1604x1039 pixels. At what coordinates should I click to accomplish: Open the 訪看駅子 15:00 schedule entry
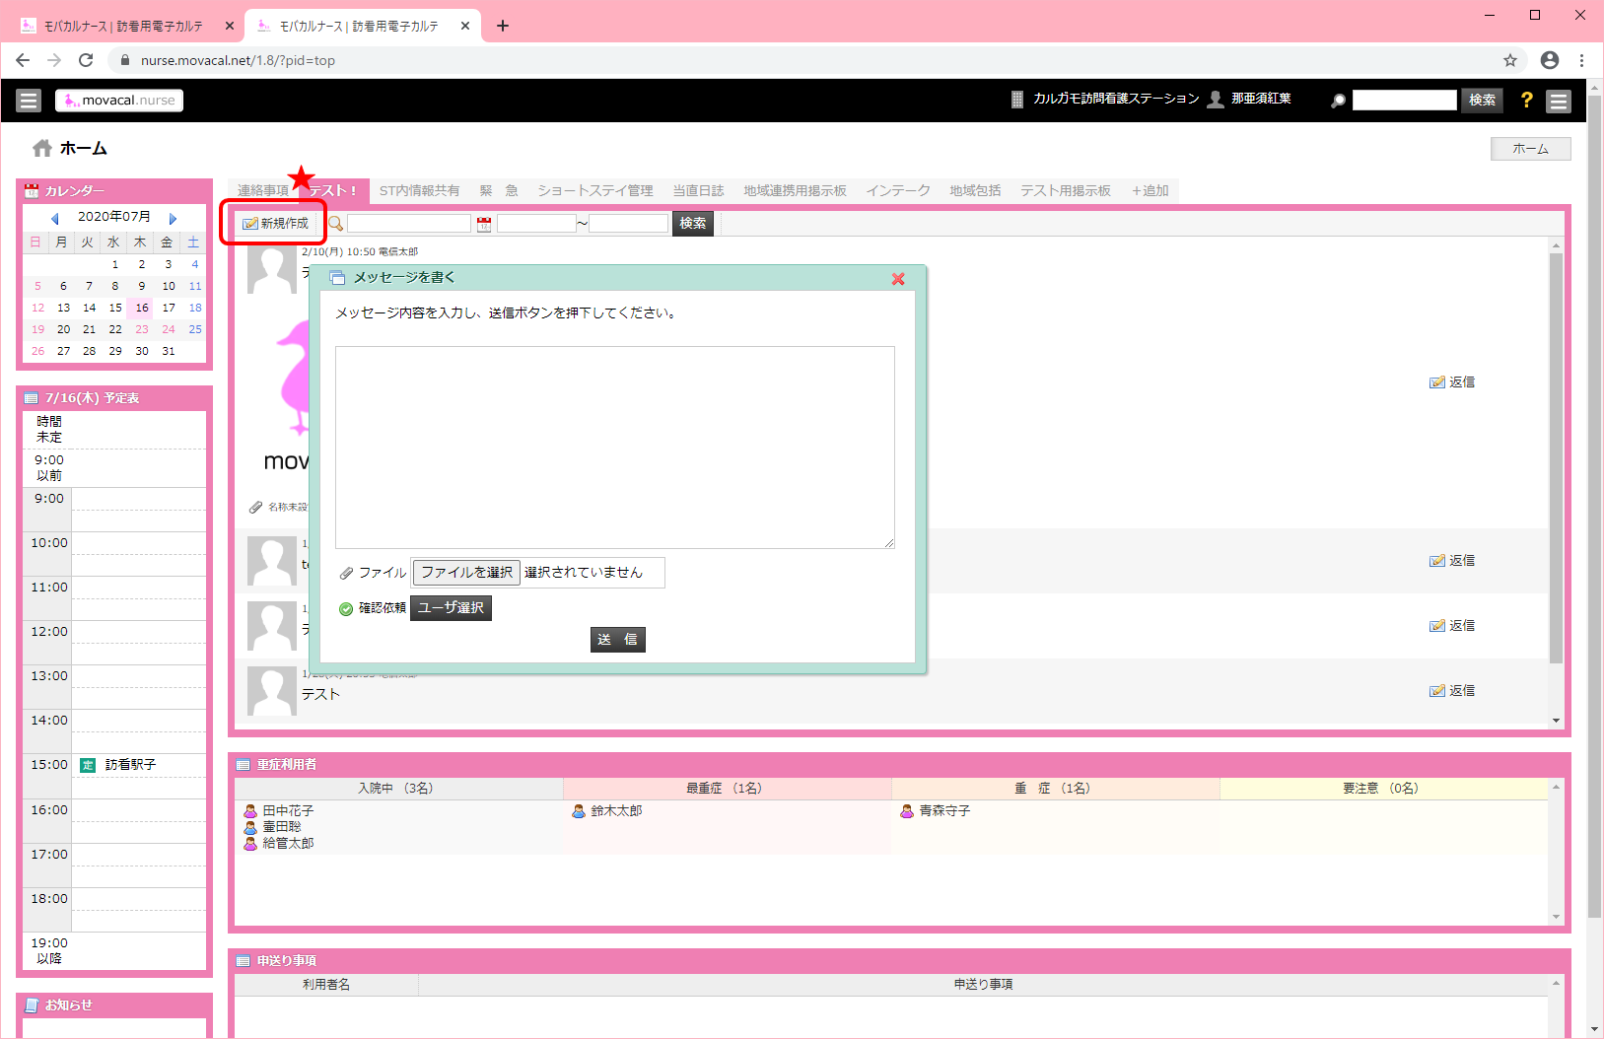[x=130, y=765]
